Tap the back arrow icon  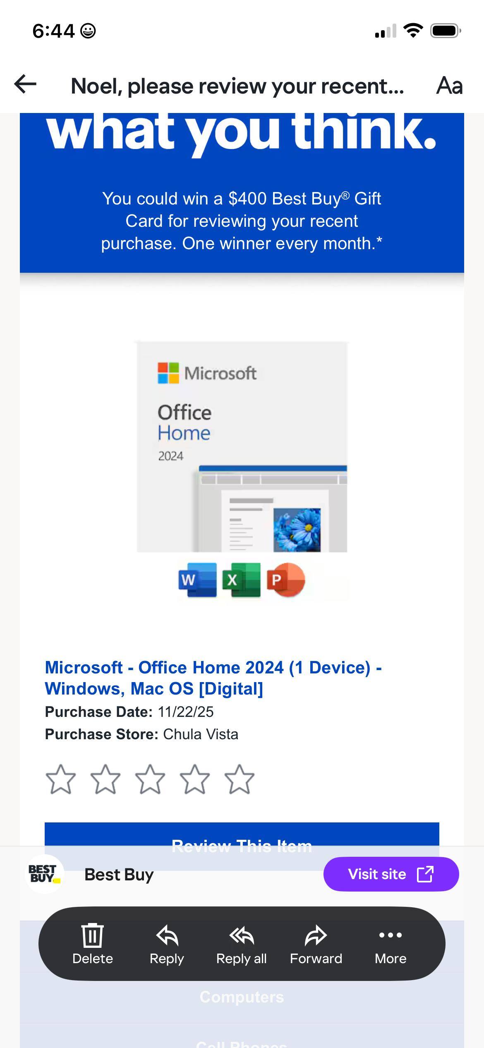26,84
